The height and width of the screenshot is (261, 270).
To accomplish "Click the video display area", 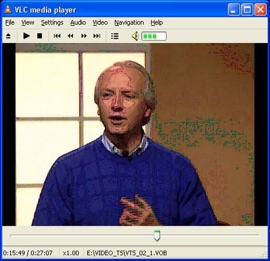I will click(x=135, y=135).
